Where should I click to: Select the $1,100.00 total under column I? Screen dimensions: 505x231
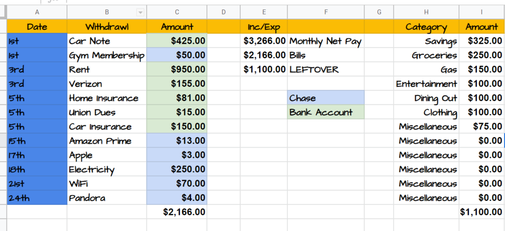pyautogui.click(x=482, y=212)
